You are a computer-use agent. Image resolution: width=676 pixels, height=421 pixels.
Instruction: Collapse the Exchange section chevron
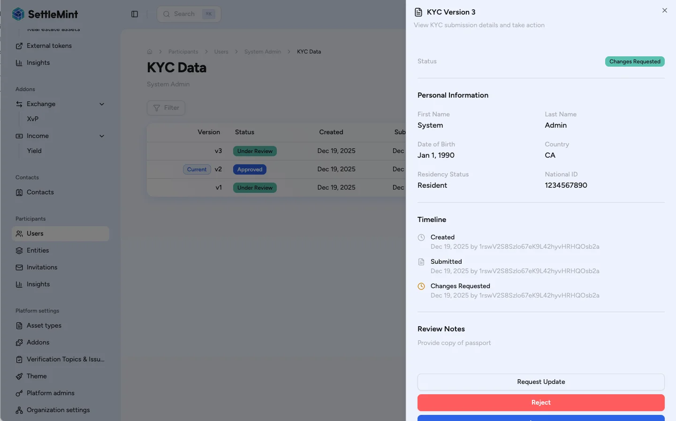point(102,104)
